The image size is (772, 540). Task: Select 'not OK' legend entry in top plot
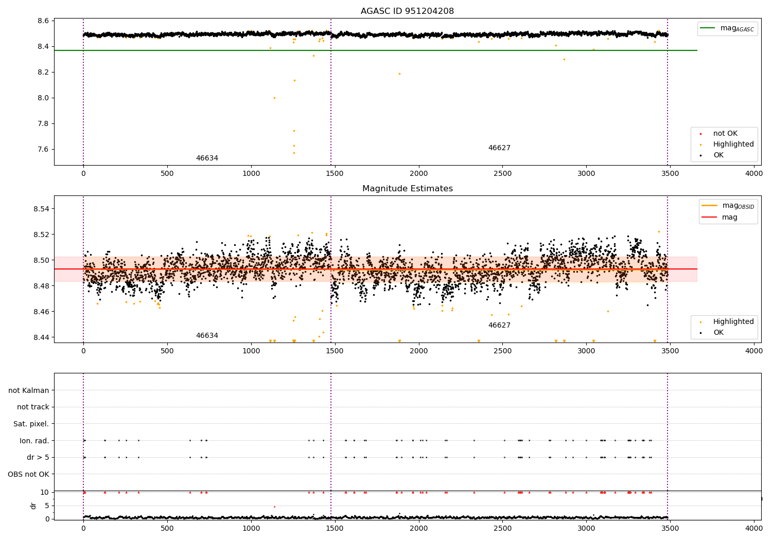(x=725, y=134)
